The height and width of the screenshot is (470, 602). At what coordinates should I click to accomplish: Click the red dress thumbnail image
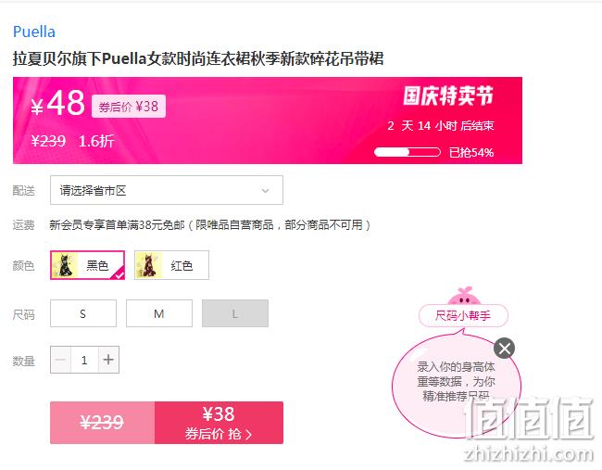pyautogui.click(x=148, y=265)
